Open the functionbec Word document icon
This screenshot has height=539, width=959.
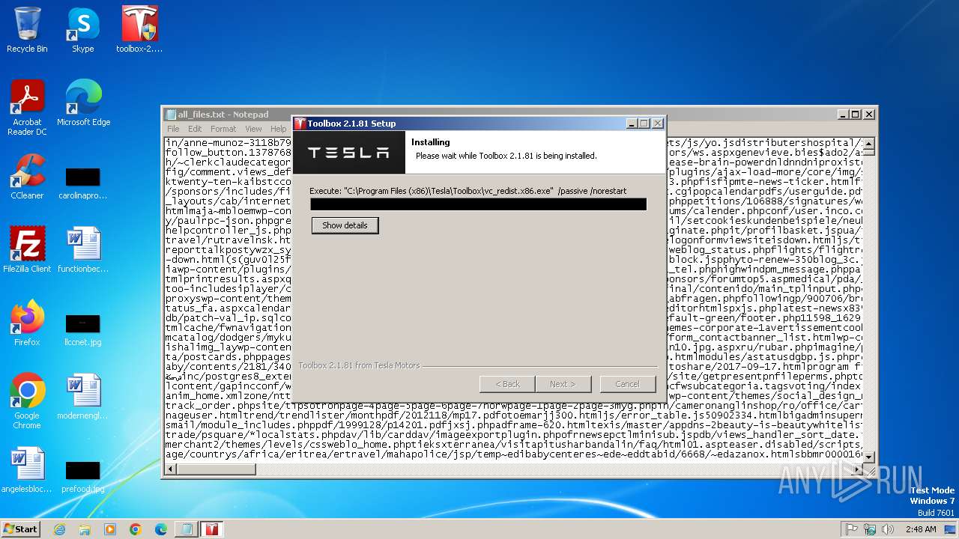click(82, 250)
